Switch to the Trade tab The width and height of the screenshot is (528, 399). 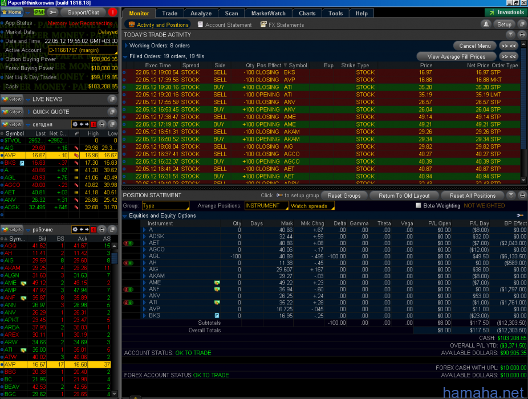[x=170, y=13]
